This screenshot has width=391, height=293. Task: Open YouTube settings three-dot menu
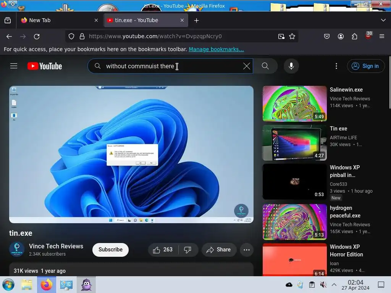pos(336,66)
